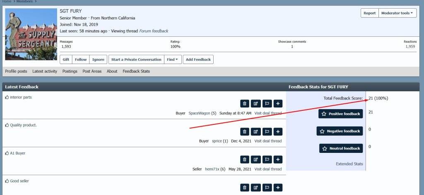This screenshot has width=424, height=195.
Task: Click the plus icon on 'Good seller' feedback
Action: 278,188
